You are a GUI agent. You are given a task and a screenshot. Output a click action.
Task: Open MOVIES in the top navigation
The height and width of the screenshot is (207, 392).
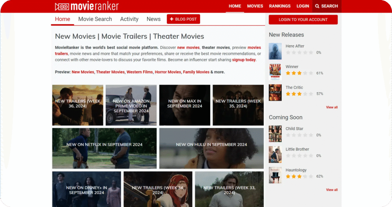point(255,6)
